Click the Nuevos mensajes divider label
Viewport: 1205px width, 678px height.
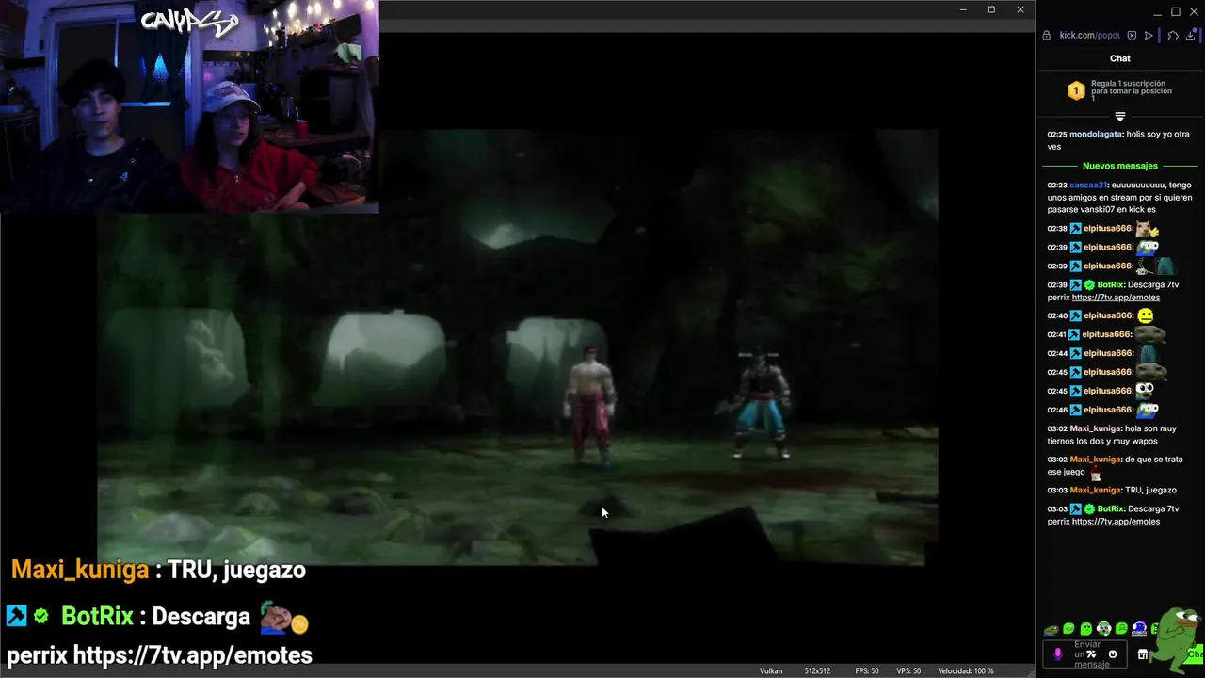pyautogui.click(x=1120, y=166)
